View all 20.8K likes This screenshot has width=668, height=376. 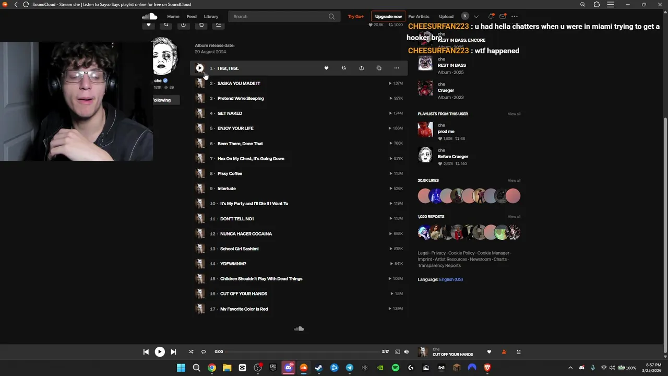pos(514,181)
